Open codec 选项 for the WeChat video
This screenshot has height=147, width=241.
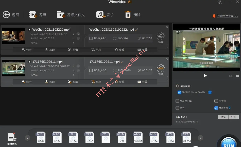coord(161,38)
